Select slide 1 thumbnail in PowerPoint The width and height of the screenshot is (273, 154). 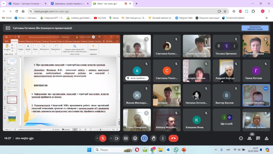pos(12,61)
